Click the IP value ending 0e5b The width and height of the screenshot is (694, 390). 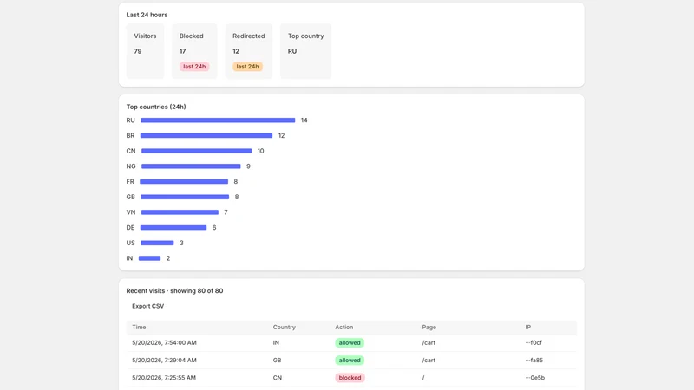click(535, 378)
